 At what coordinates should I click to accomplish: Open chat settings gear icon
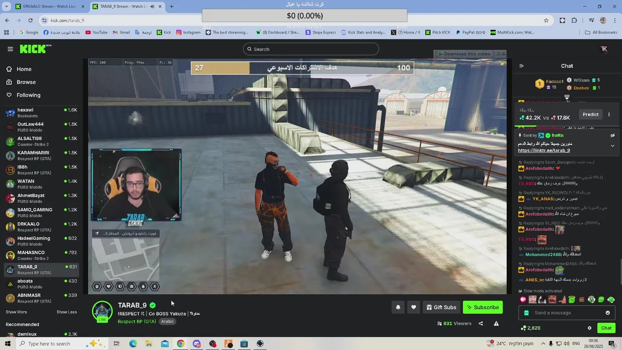tap(589, 328)
